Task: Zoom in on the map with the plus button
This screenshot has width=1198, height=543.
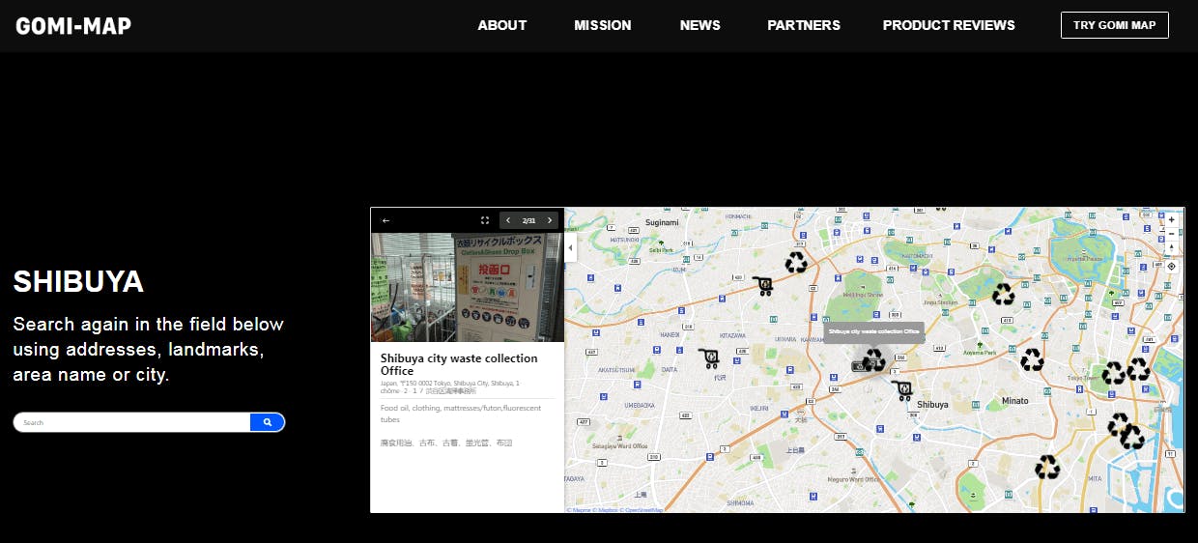Action: click(x=1172, y=219)
